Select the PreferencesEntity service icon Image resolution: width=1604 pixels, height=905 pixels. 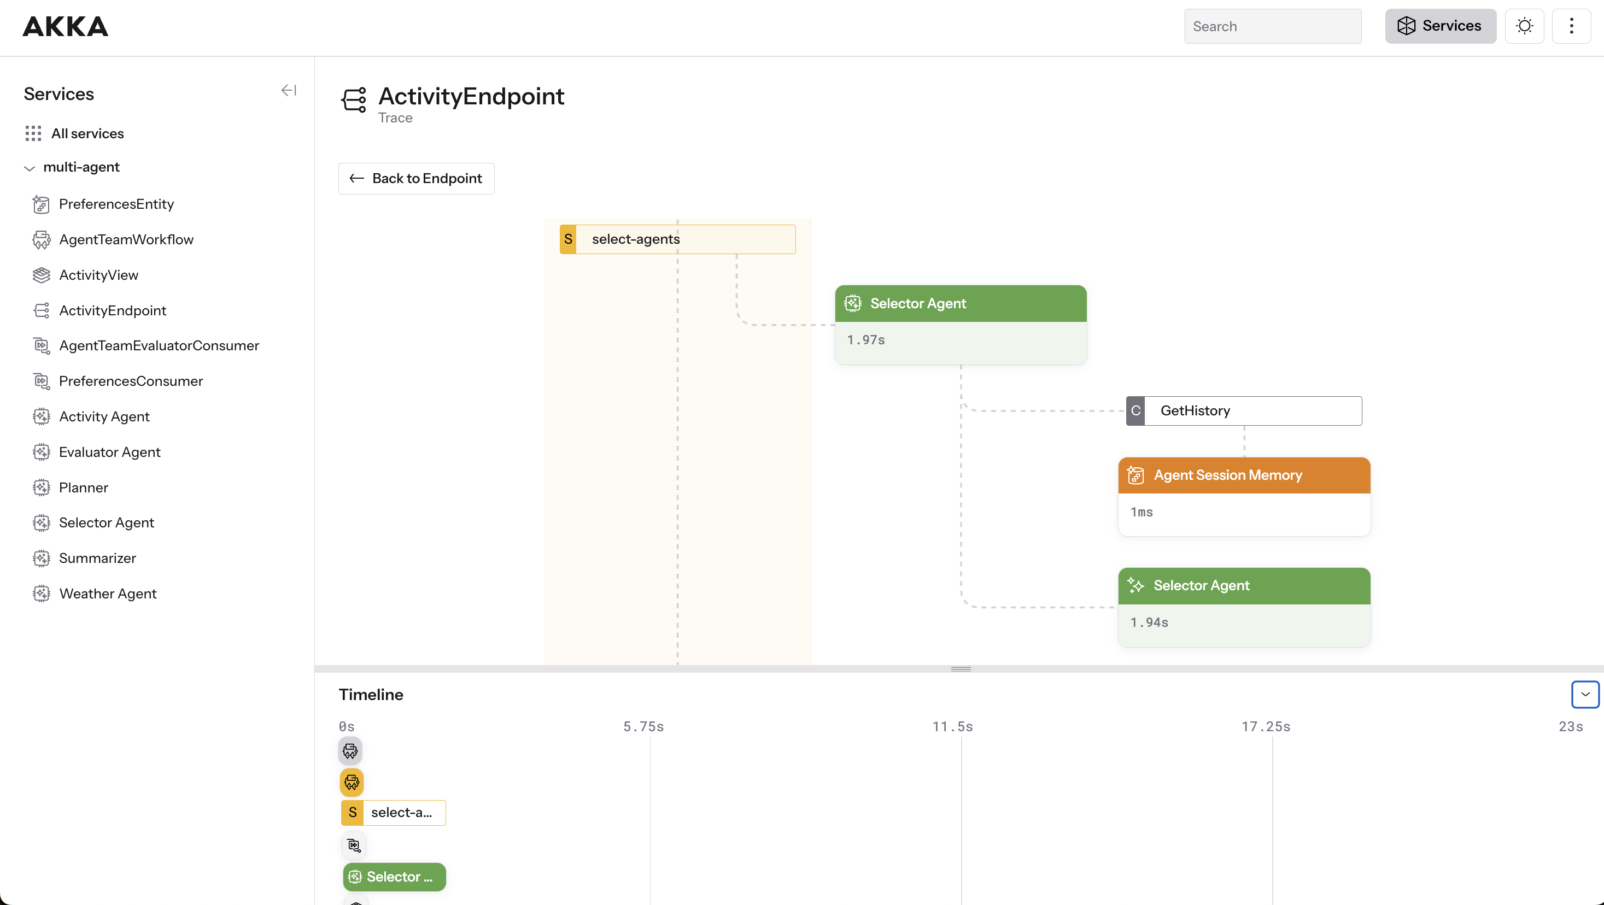[41, 203]
